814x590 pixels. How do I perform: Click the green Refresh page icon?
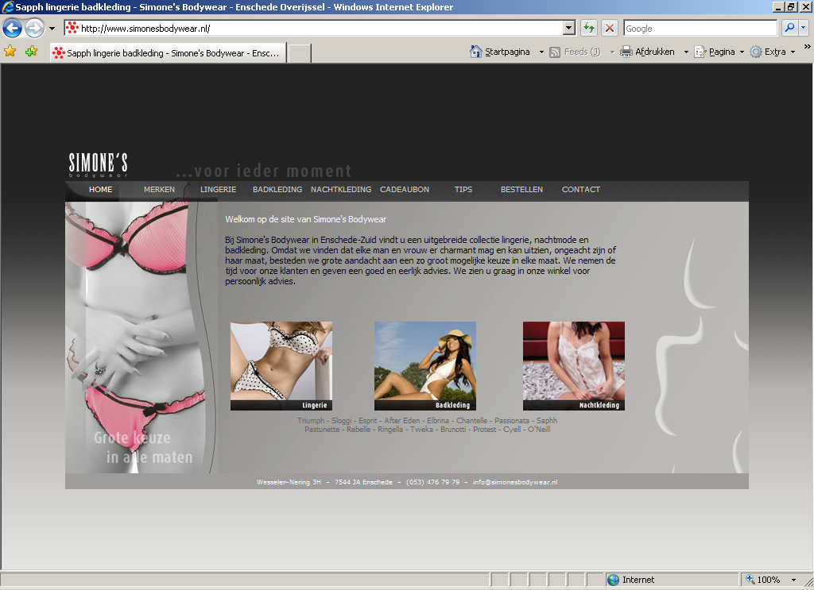pos(589,28)
